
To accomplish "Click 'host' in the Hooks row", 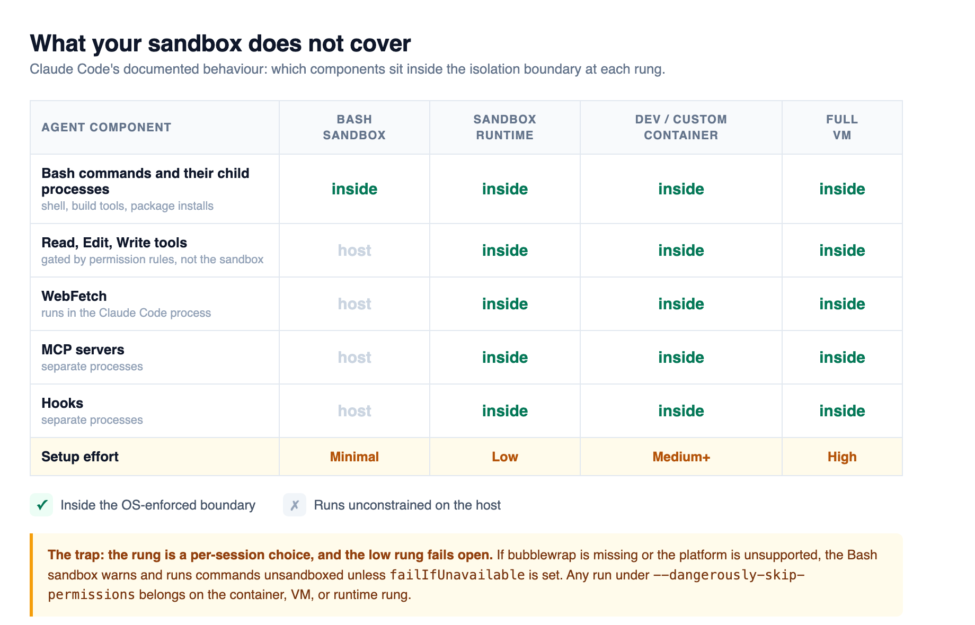I will point(354,411).
